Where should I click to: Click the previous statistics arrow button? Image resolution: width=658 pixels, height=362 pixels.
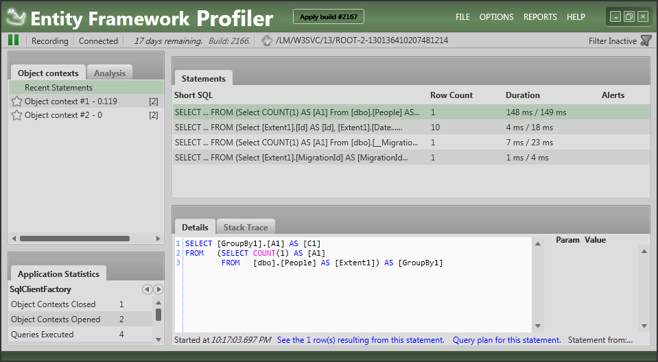pyautogui.click(x=147, y=289)
